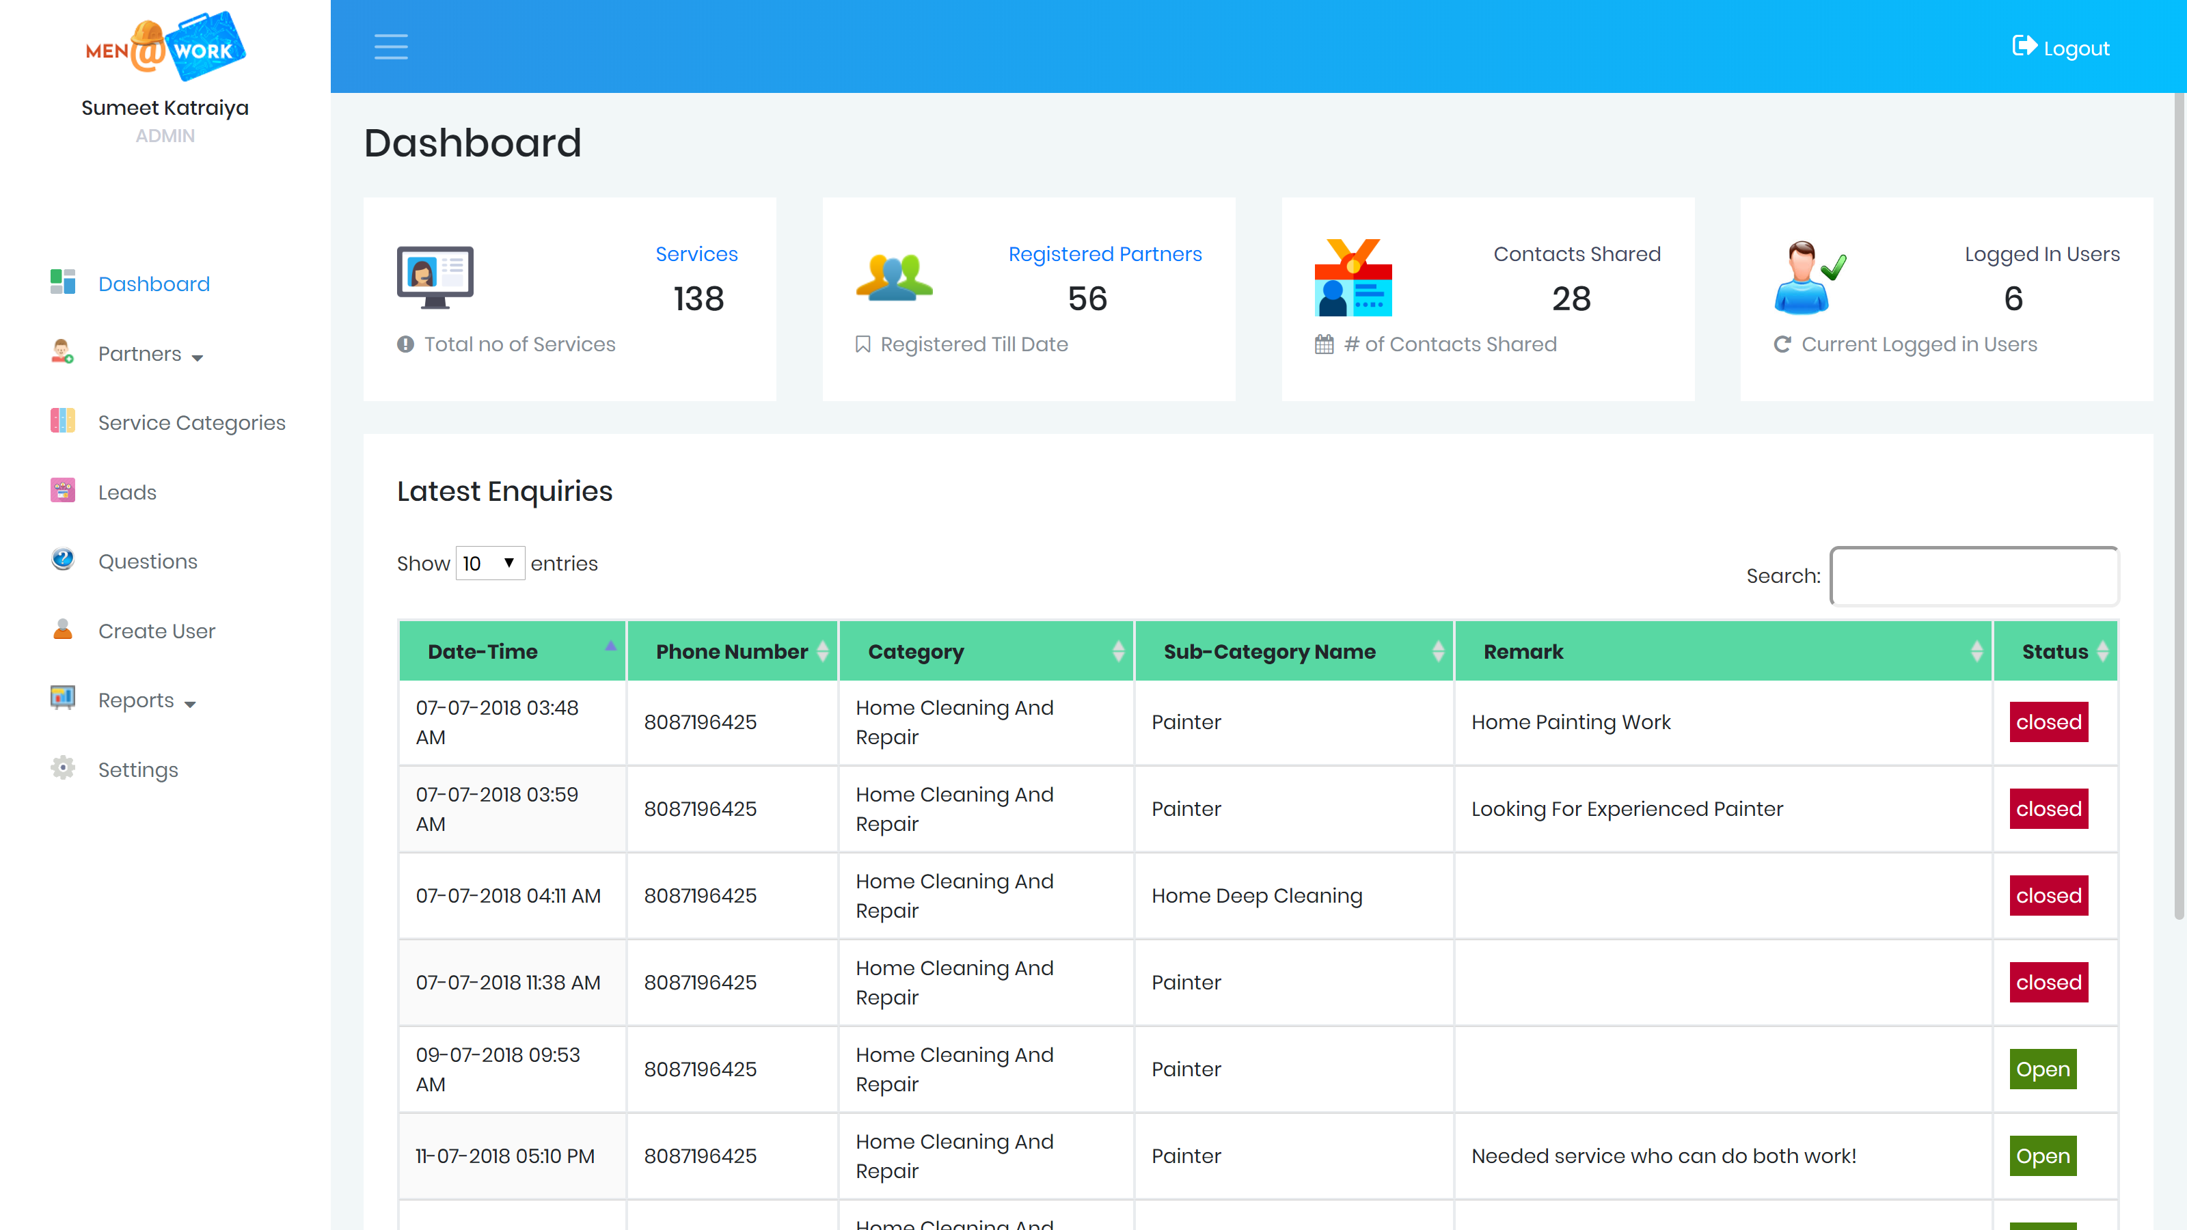Viewport: 2187px width, 1230px height.
Task: Click the Registered Partners link
Action: [1104, 254]
